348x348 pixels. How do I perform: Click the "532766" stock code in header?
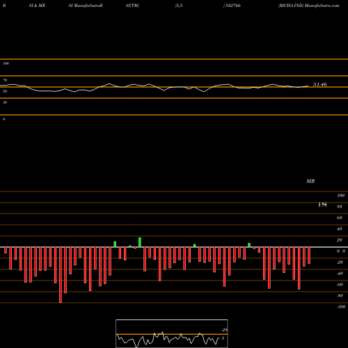[x=232, y=6]
